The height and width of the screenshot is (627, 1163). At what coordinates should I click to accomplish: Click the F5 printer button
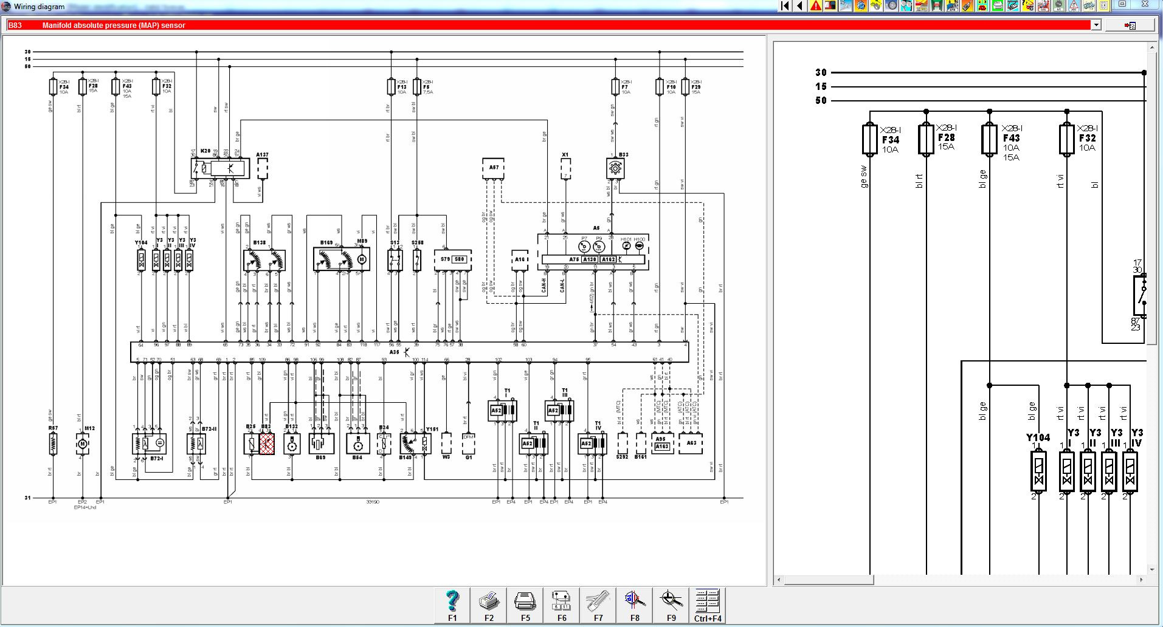(525, 606)
